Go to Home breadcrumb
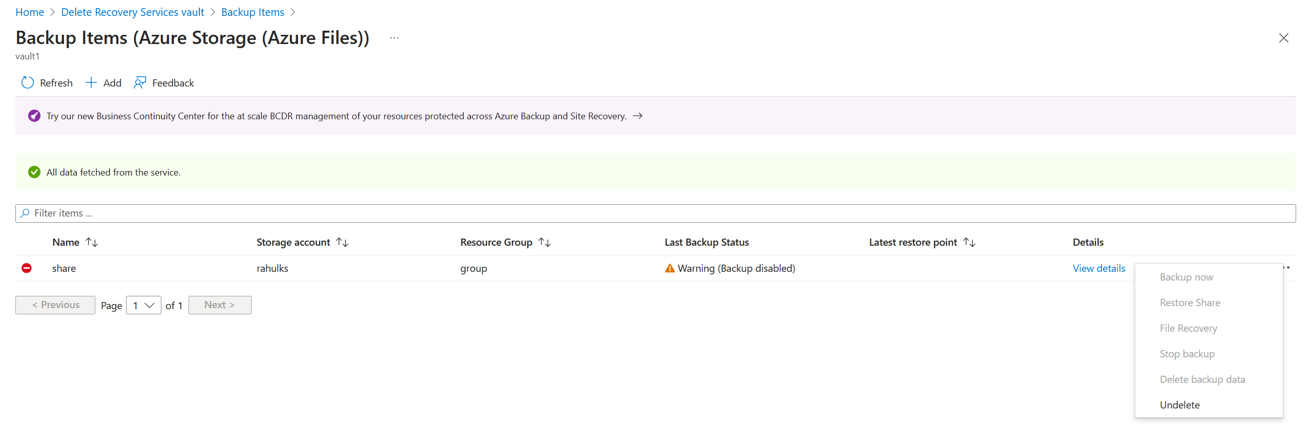The height and width of the screenshot is (431, 1311). pos(30,12)
